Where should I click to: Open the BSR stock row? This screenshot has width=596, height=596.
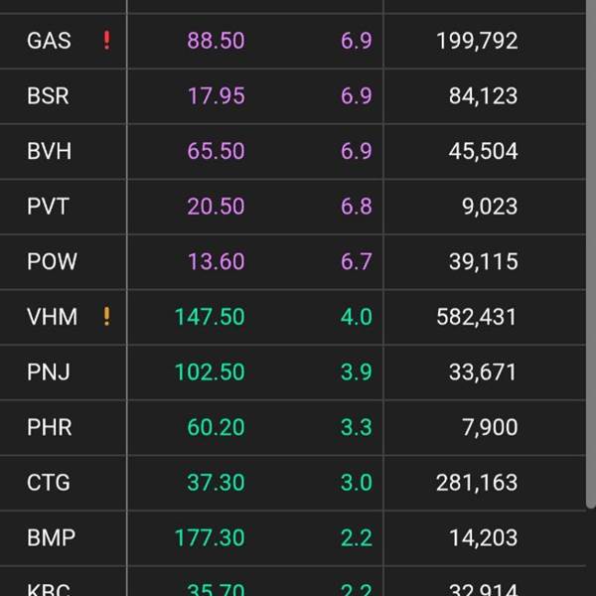[x=49, y=96]
